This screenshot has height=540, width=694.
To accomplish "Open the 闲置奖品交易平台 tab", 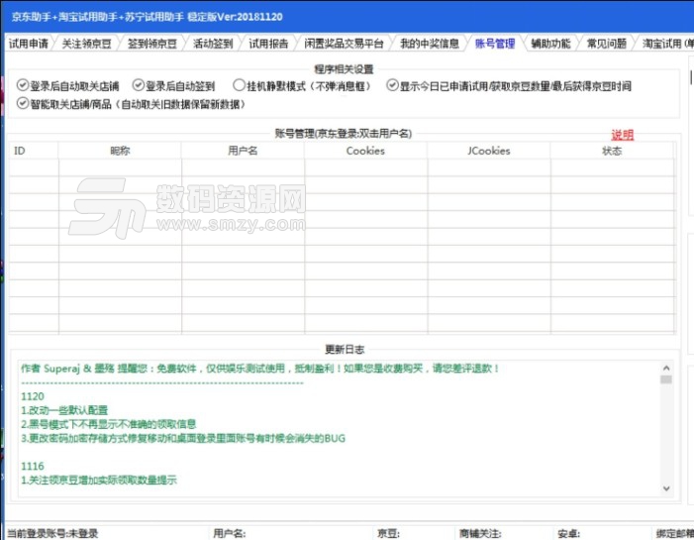I will pos(344,44).
